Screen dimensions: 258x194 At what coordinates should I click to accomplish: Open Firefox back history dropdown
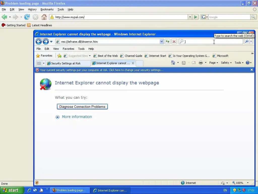click(10, 17)
